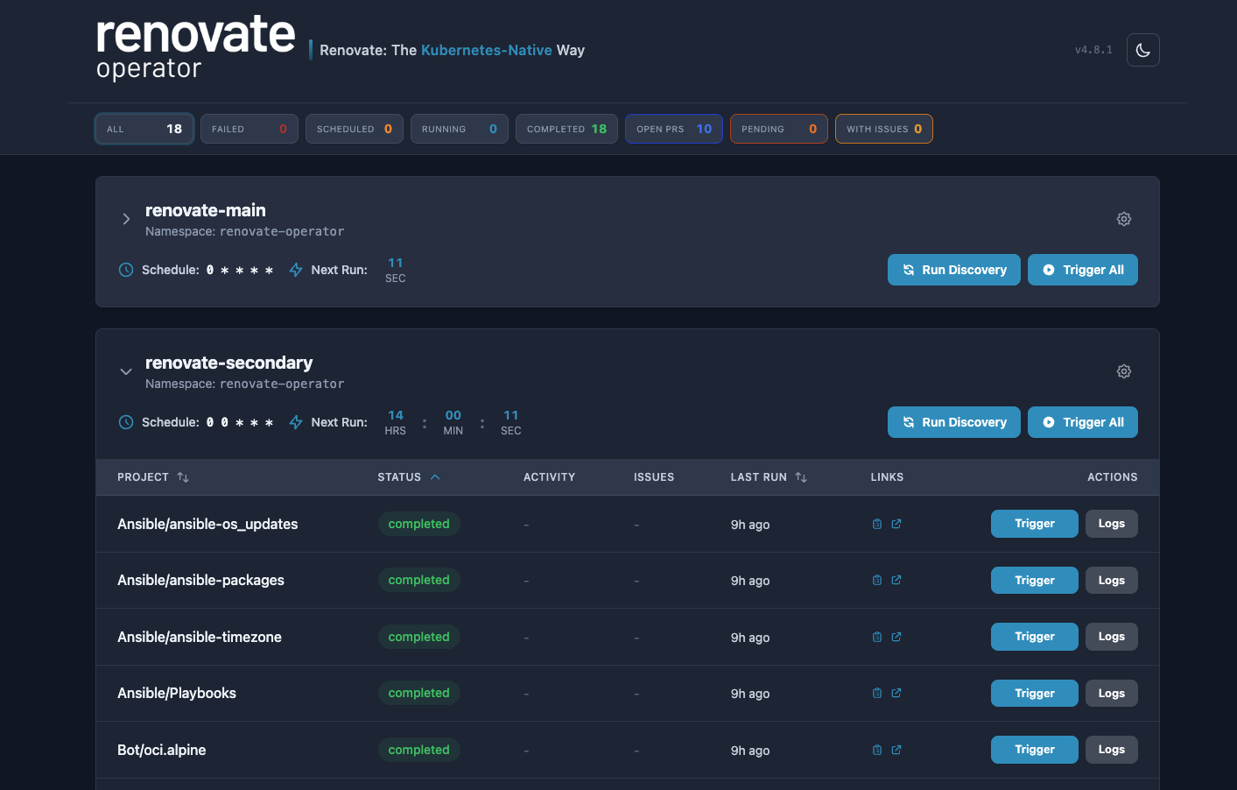Trigger the Ansible/Playbooks project

click(1035, 694)
